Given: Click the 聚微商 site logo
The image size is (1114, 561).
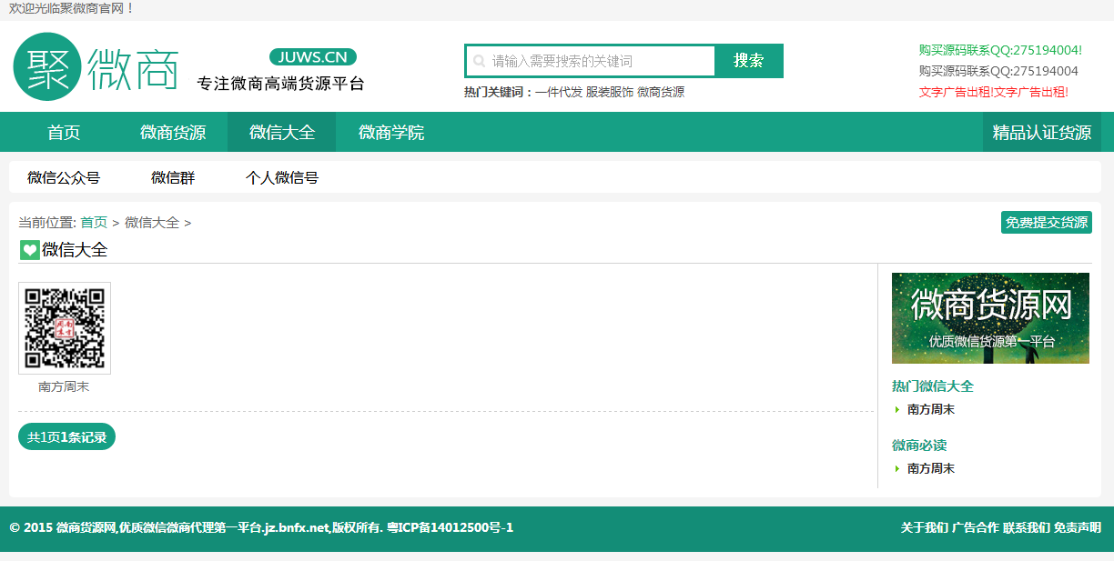Looking at the screenshot, I should 96,67.
